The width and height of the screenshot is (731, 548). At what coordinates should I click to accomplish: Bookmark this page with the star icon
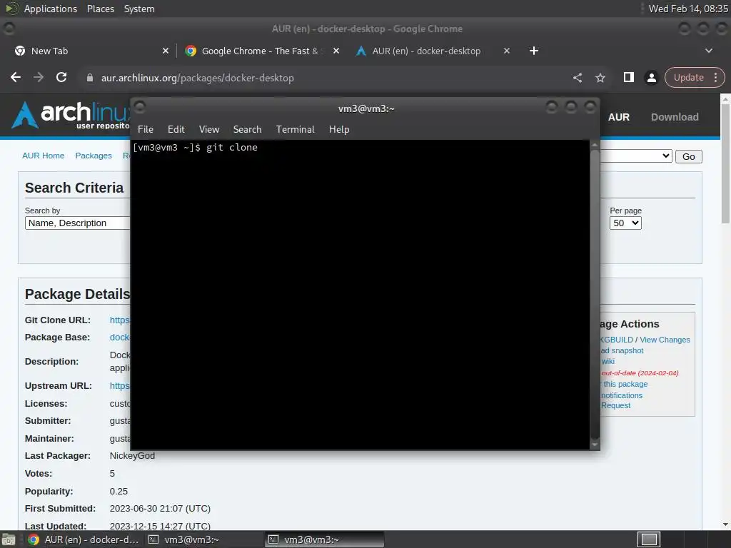(600, 78)
